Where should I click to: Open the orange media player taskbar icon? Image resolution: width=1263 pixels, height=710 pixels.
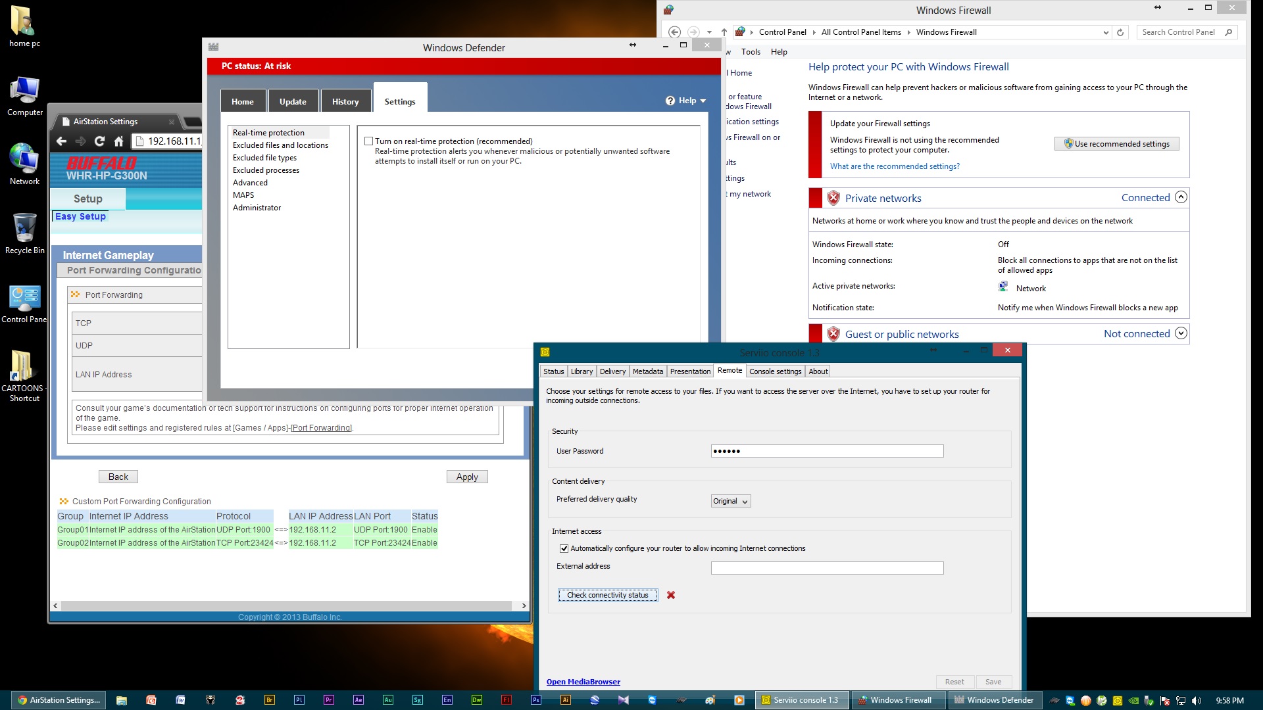click(739, 700)
